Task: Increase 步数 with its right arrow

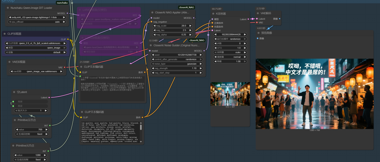Action: (x=245, y=43)
